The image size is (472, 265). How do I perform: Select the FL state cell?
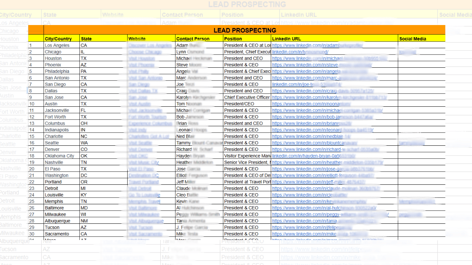point(103,110)
